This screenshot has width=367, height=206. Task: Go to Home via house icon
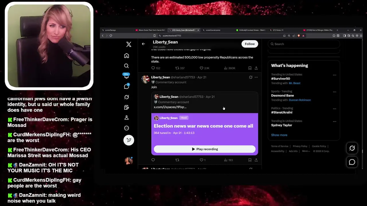(126, 56)
